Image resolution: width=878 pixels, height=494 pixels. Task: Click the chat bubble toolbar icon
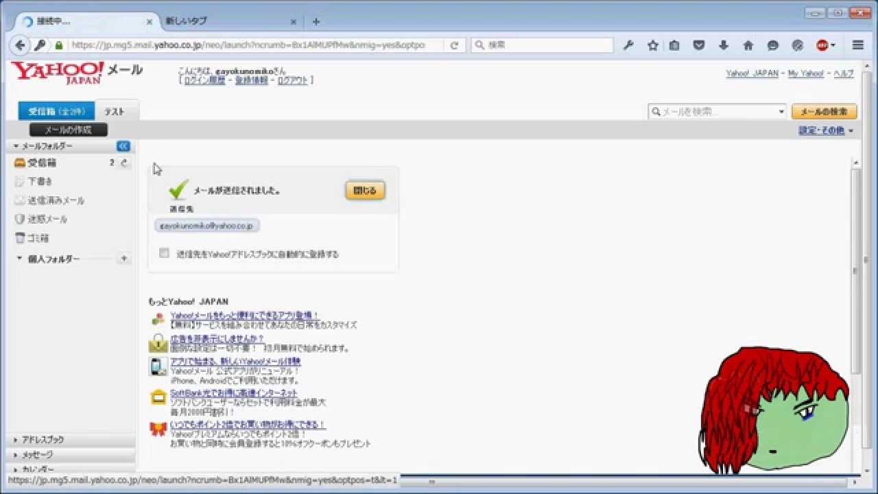pyautogui.click(x=773, y=45)
